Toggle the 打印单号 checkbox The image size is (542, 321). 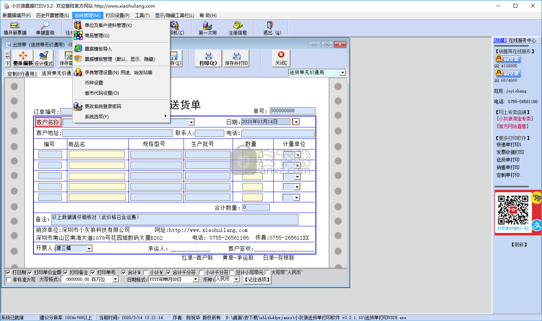[x=93, y=272]
